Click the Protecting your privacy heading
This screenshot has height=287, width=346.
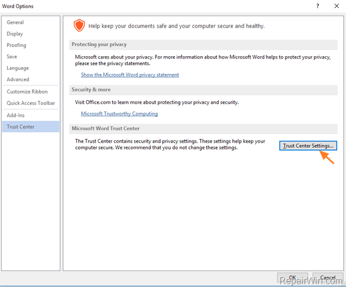pyautogui.click(x=99, y=45)
